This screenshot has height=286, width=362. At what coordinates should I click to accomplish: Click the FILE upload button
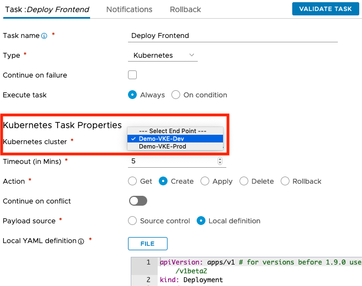pyautogui.click(x=148, y=244)
